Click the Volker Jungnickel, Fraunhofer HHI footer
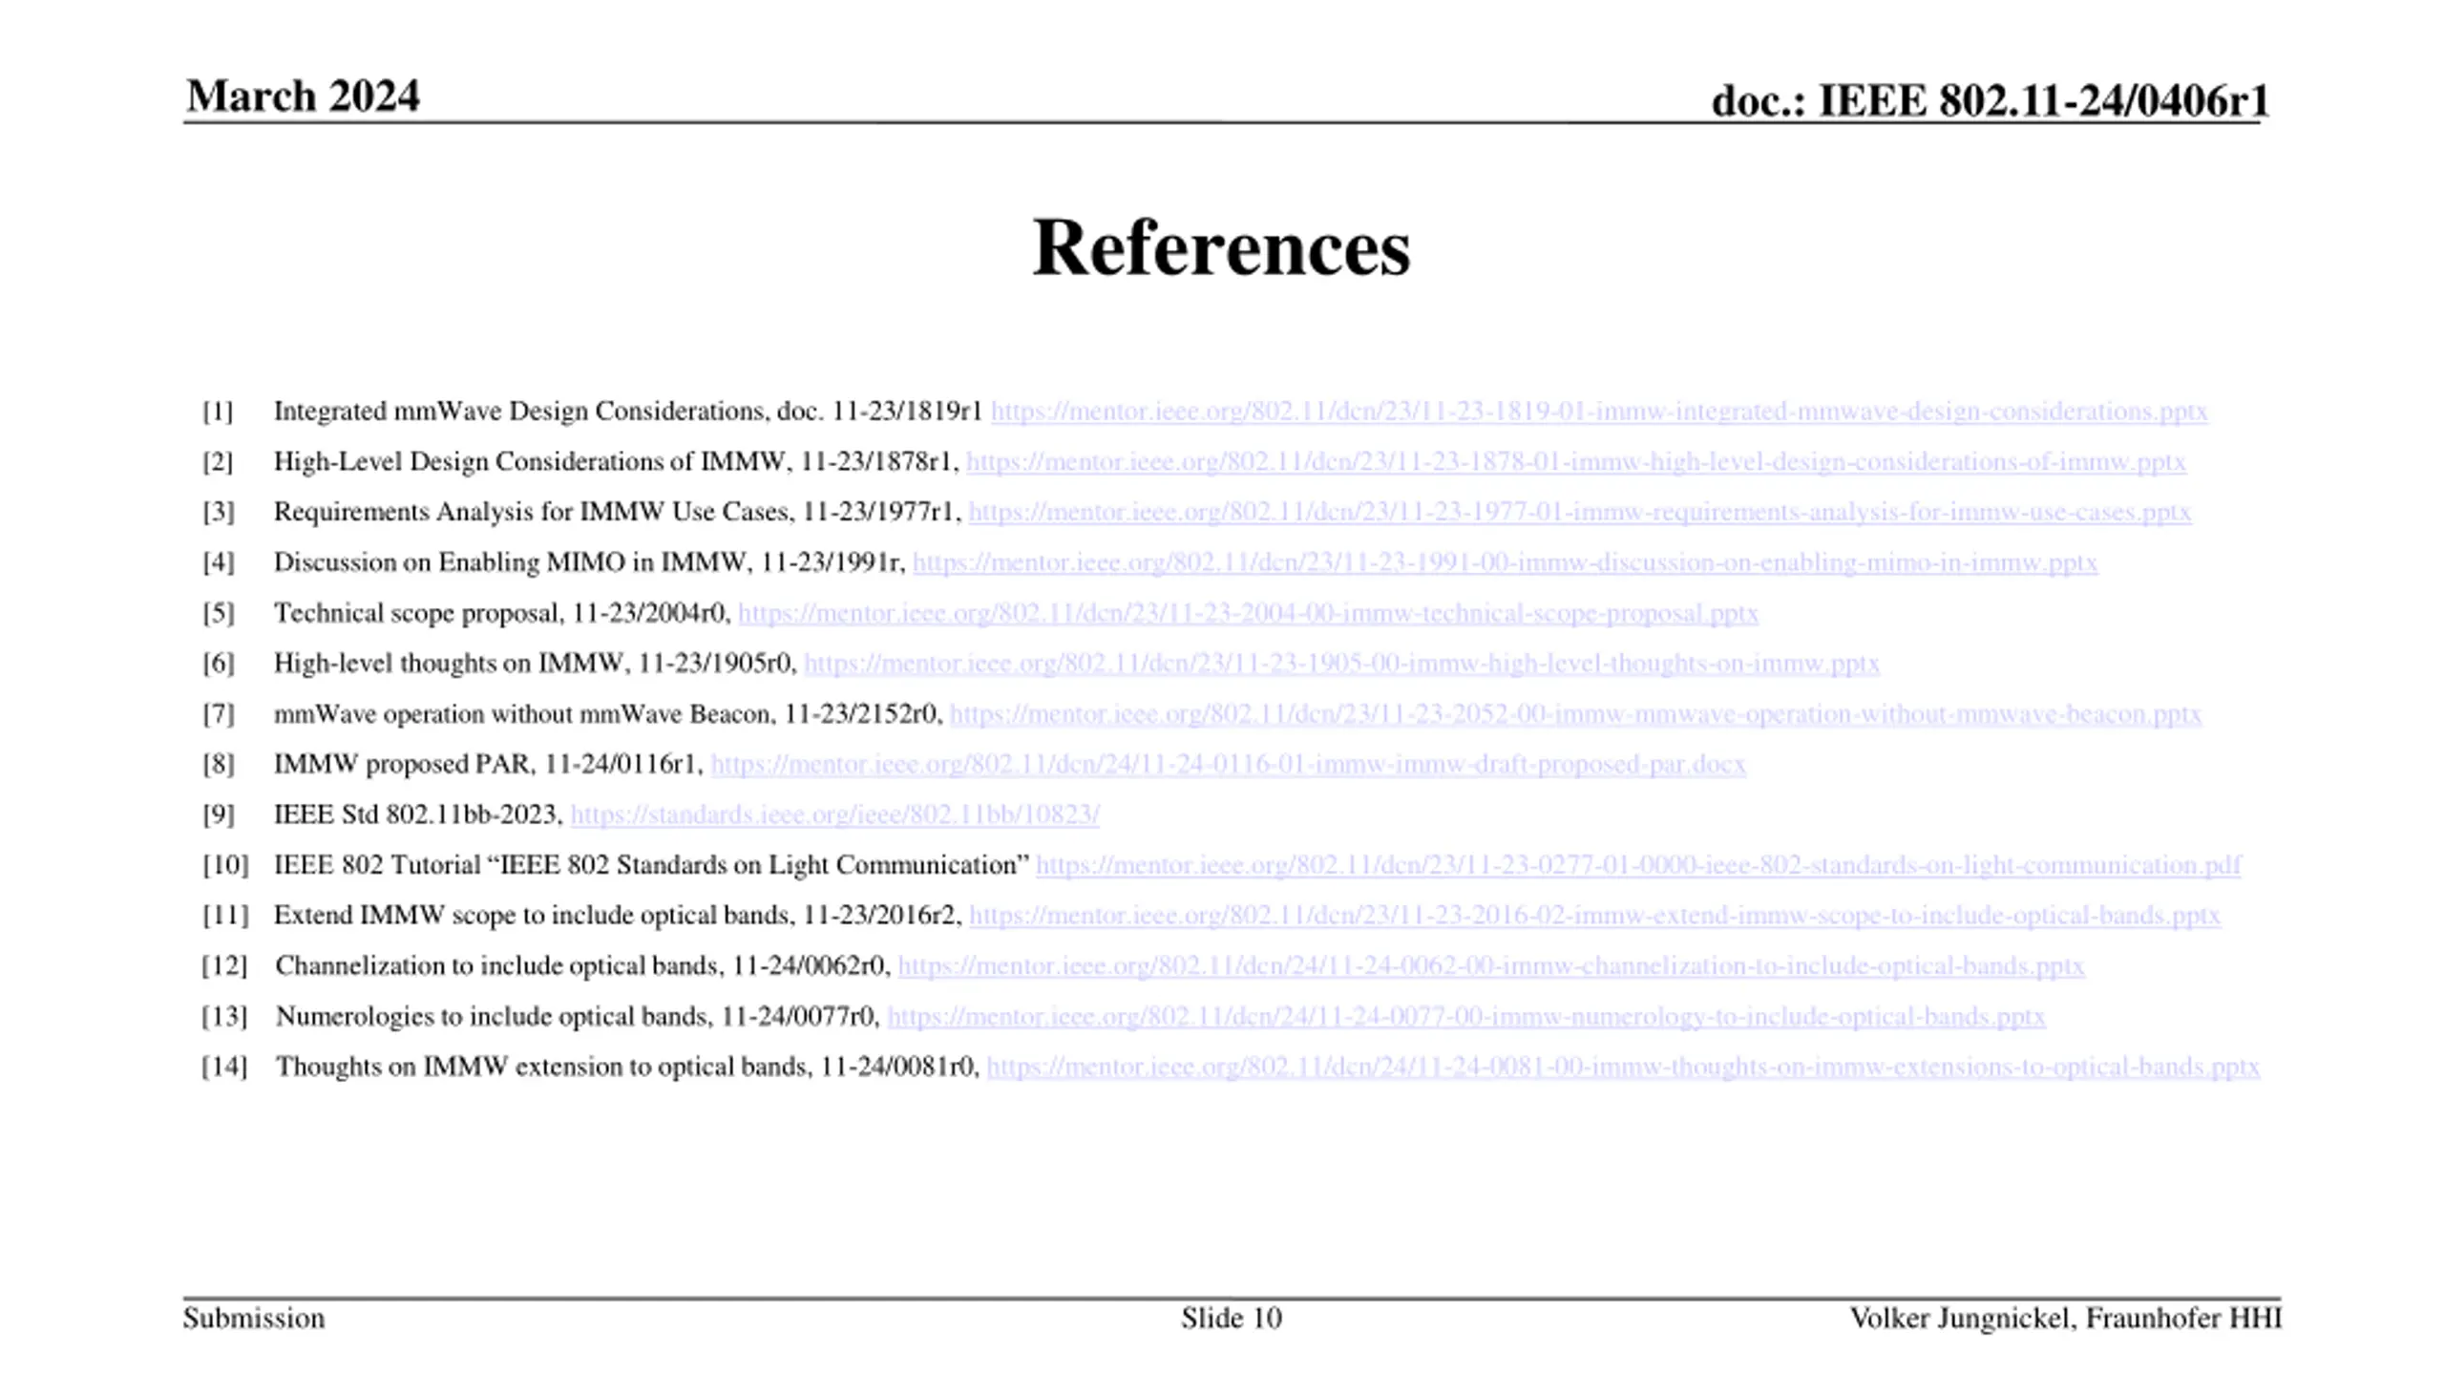 tap(2066, 1319)
